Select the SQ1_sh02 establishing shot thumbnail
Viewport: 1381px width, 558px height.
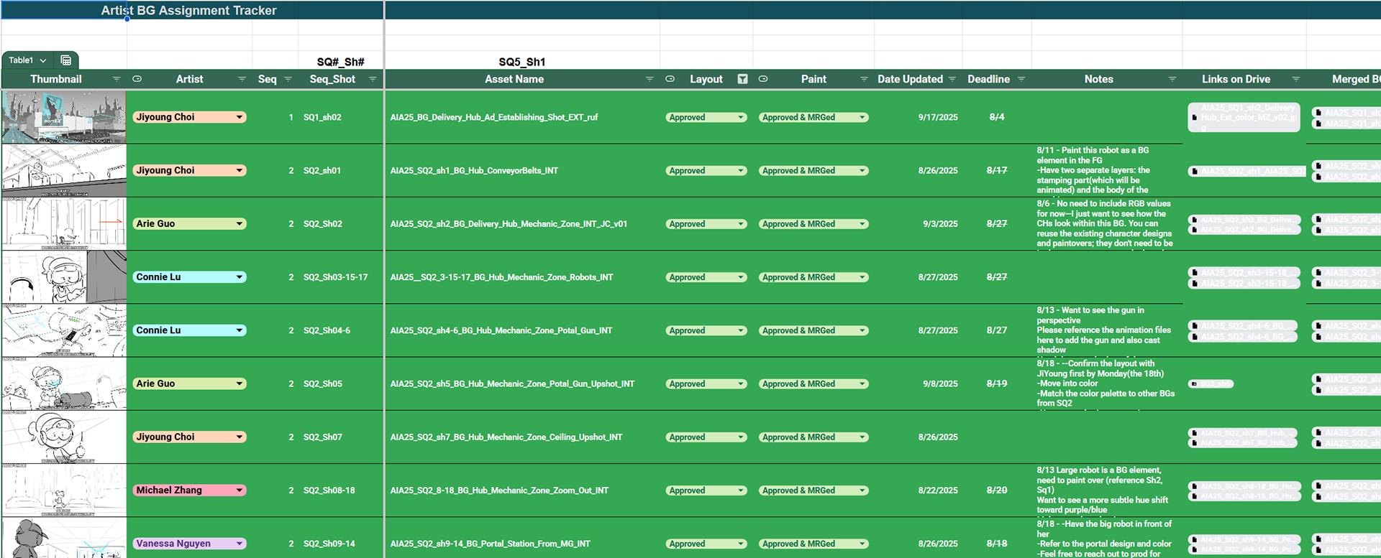tap(64, 117)
